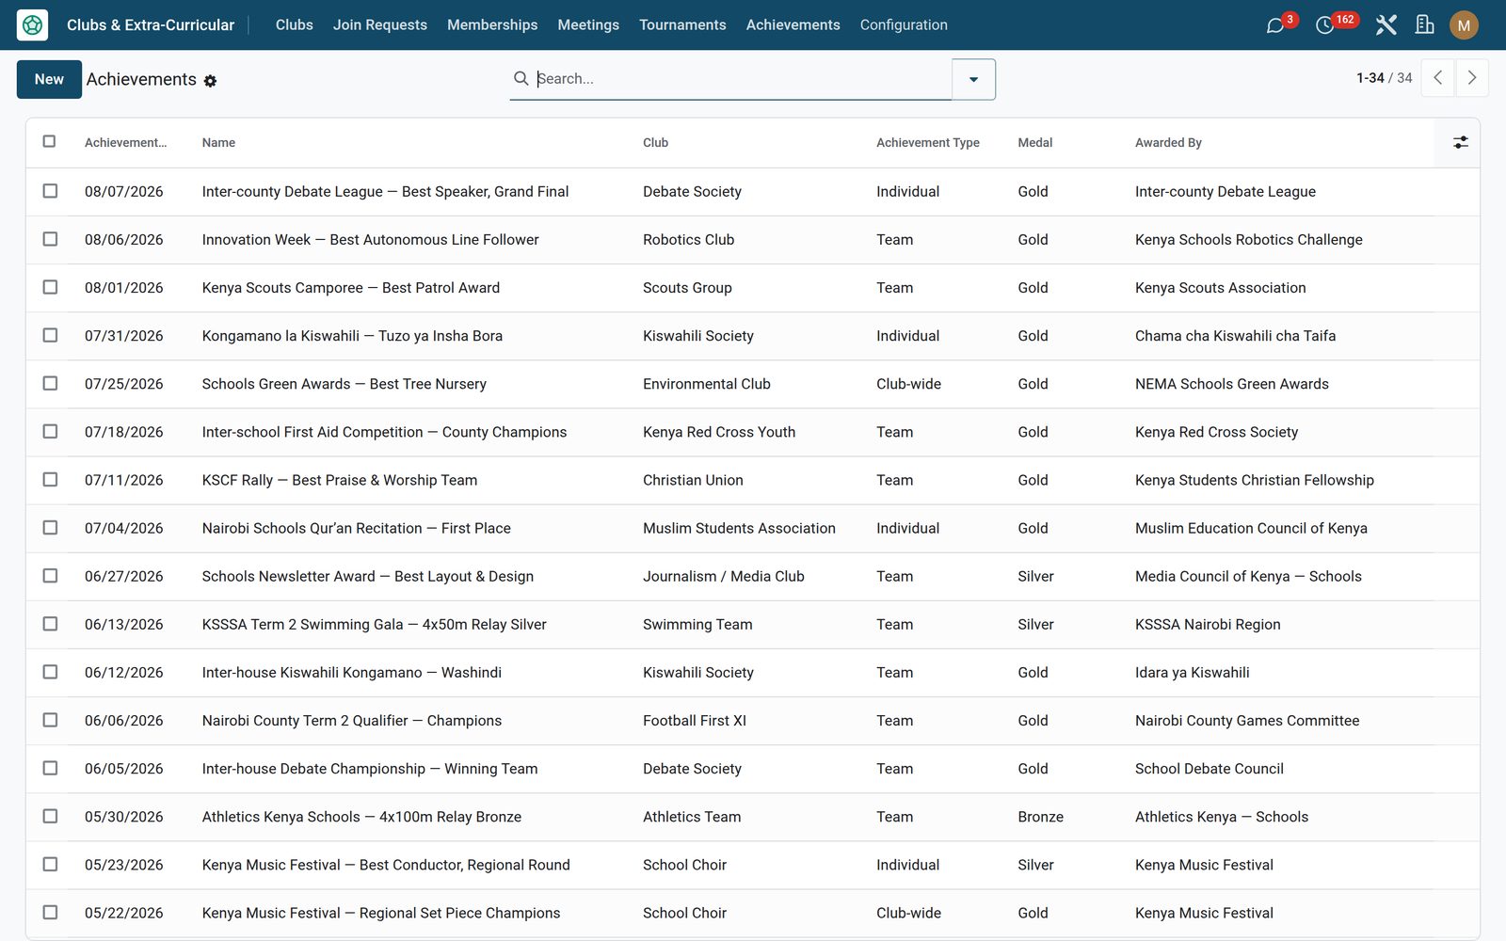This screenshot has width=1506, height=941.
Task: Go to previous page of records
Action: coord(1437,78)
